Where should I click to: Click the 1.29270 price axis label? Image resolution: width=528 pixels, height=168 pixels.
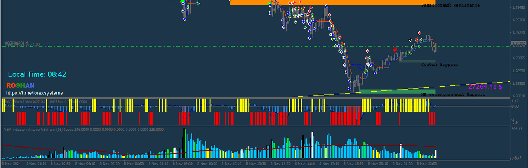click(x=519, y=33)
